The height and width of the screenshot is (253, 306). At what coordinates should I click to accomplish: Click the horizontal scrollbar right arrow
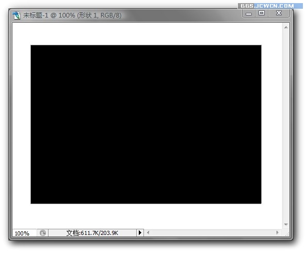pyautogui.click(x=277, y=232)
